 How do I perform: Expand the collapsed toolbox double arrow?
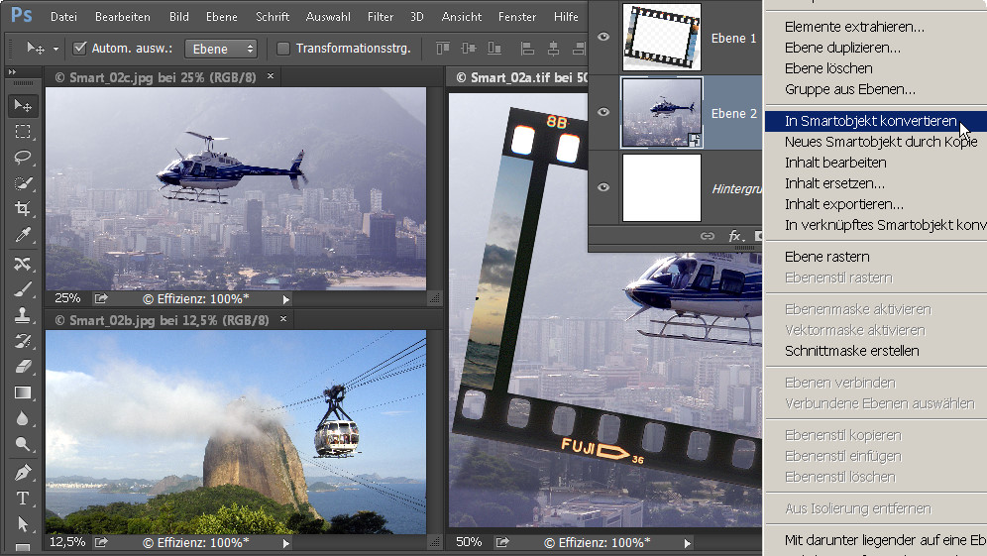click(12, 72)
